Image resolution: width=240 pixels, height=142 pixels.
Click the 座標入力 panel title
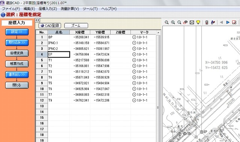[17, 23]
